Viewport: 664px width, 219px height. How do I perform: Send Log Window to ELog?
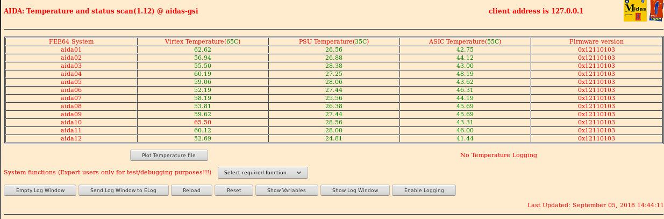coord(123,190)
